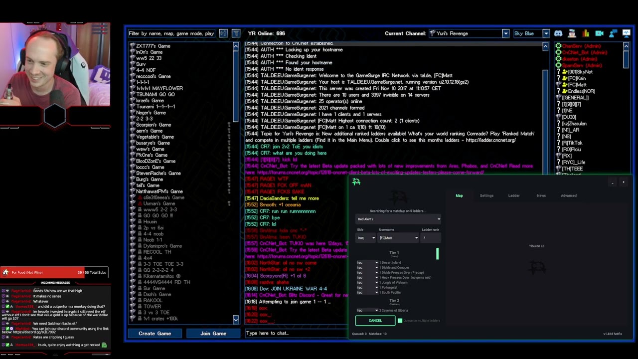Click the icon beside [TH]TEEE player
This screenshot has height=359, width=638.
pos(558,169)
